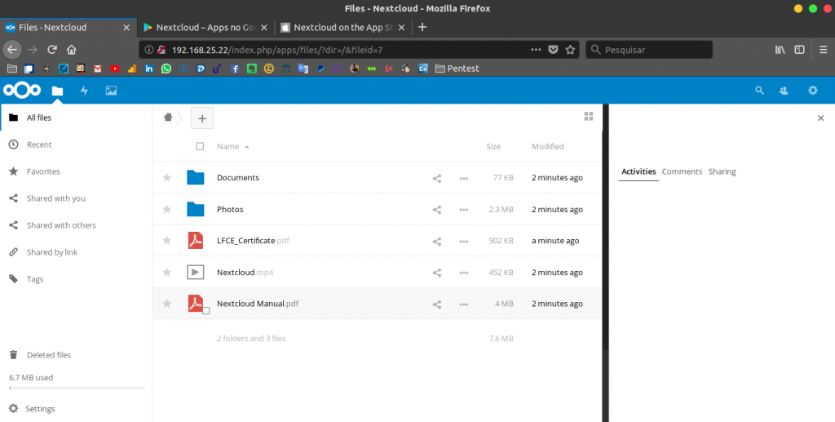Close the details sidebar
The image size is (835, 422).
click(x=820, y=118)
